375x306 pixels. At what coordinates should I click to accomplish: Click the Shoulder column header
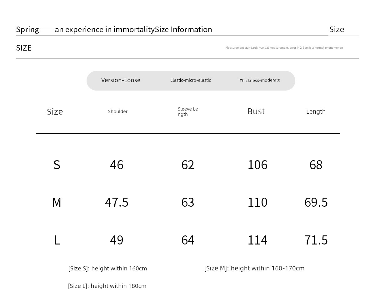point(118,111)
